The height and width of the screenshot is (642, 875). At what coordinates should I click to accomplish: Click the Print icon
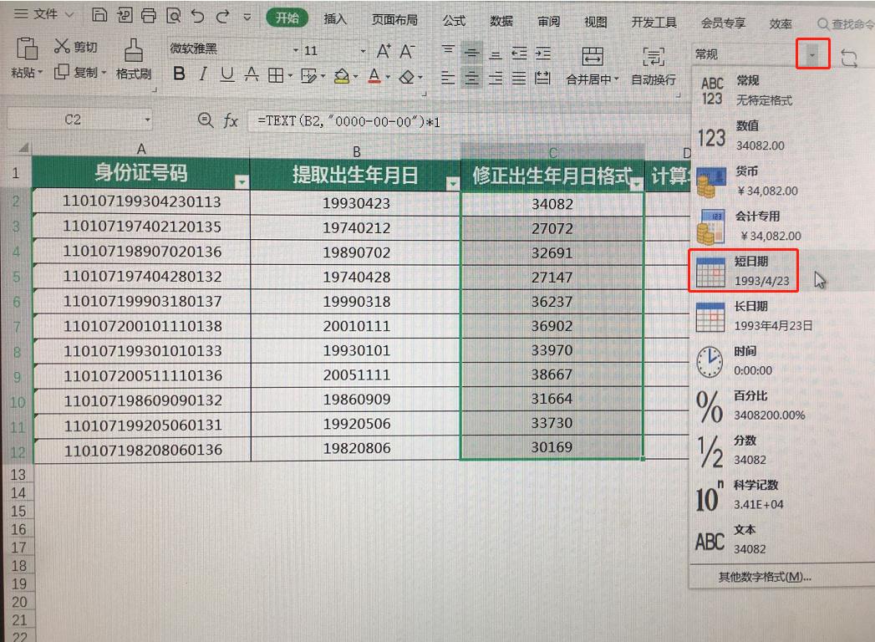click(150, 14)
